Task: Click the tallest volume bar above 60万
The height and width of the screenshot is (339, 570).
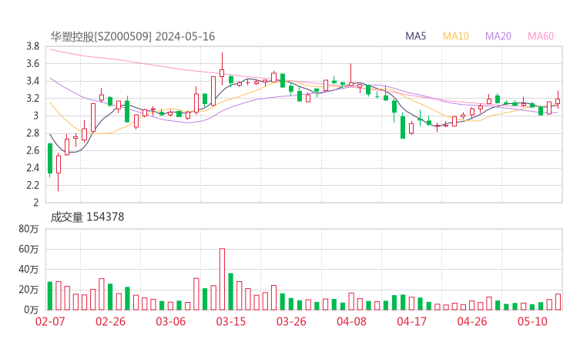Action: coord(222,279)
